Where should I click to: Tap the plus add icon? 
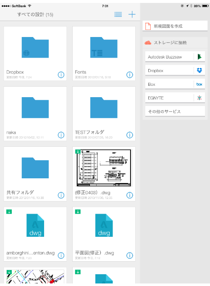(132, 14)
